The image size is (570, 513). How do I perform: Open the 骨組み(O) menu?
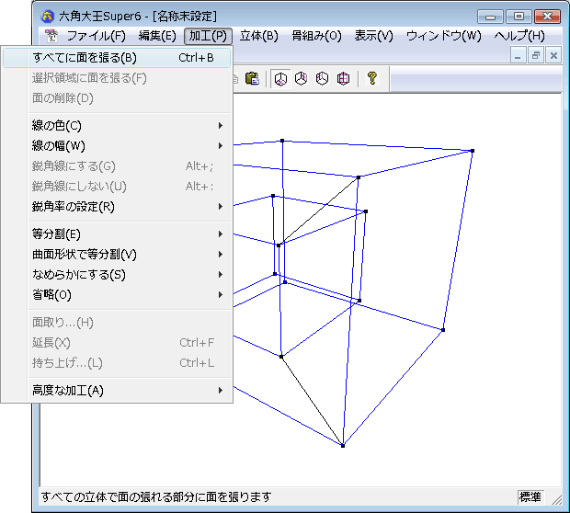click(316, 36)
